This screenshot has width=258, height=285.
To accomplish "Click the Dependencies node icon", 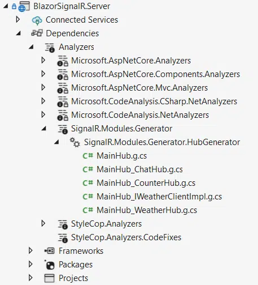I will [37, 33].
